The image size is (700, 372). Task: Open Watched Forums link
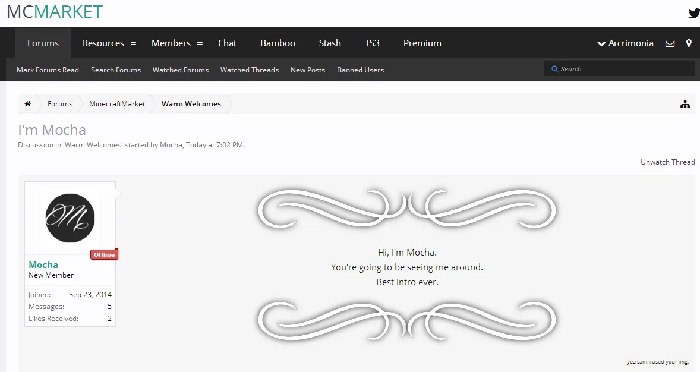181,70
